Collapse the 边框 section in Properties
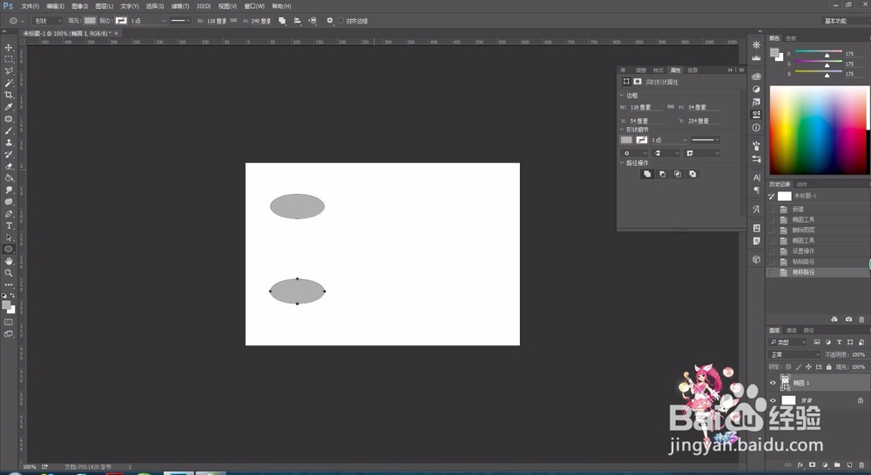 tap(622, 96)
